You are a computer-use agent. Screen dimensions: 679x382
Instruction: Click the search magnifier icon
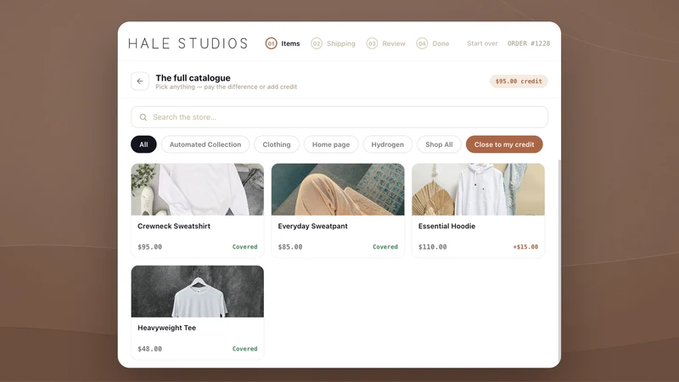coord(143,117)
